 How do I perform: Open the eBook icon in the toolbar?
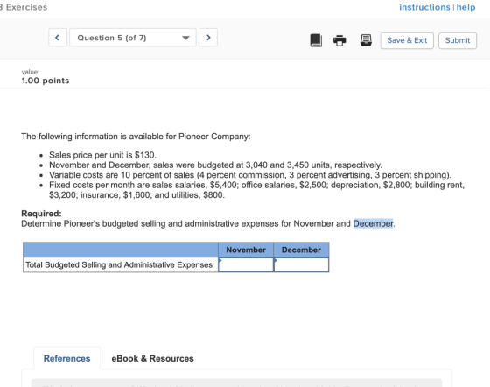click(x=316, y=40)
